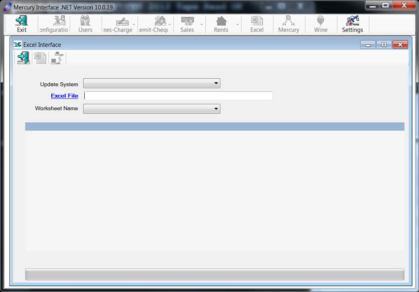419x292 pixels.
Task: Expand the Sales dropdown arrow
Action: (x=202, y=25)
